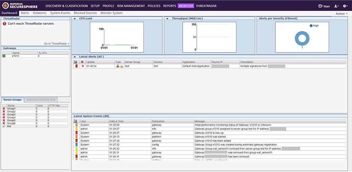The height and width of the screenshot is (172, 352).
Task: Click the ThreatRadar red error icon
Action: tap(4, 24)
